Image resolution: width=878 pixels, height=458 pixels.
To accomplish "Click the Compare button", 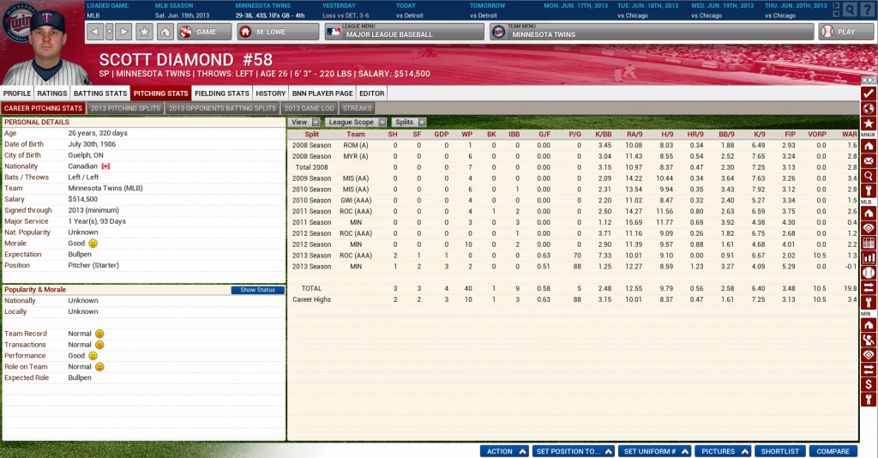I will (x=832, y=451).
